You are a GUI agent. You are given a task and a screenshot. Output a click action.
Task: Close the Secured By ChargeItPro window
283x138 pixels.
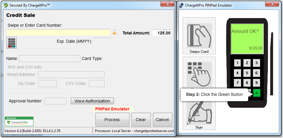coord(168,4)
